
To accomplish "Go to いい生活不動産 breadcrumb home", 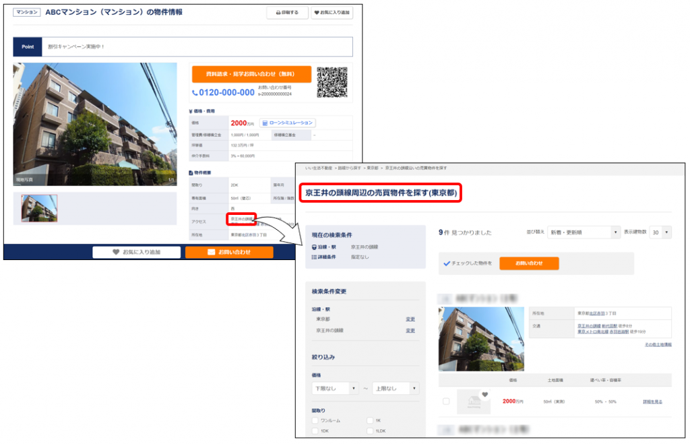I will (319, 168).
